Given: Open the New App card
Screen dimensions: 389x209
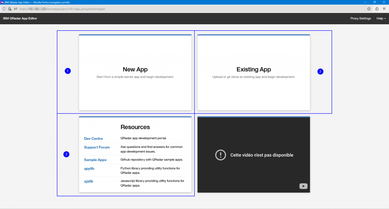Looking at the screenshot, I should 135,72.
